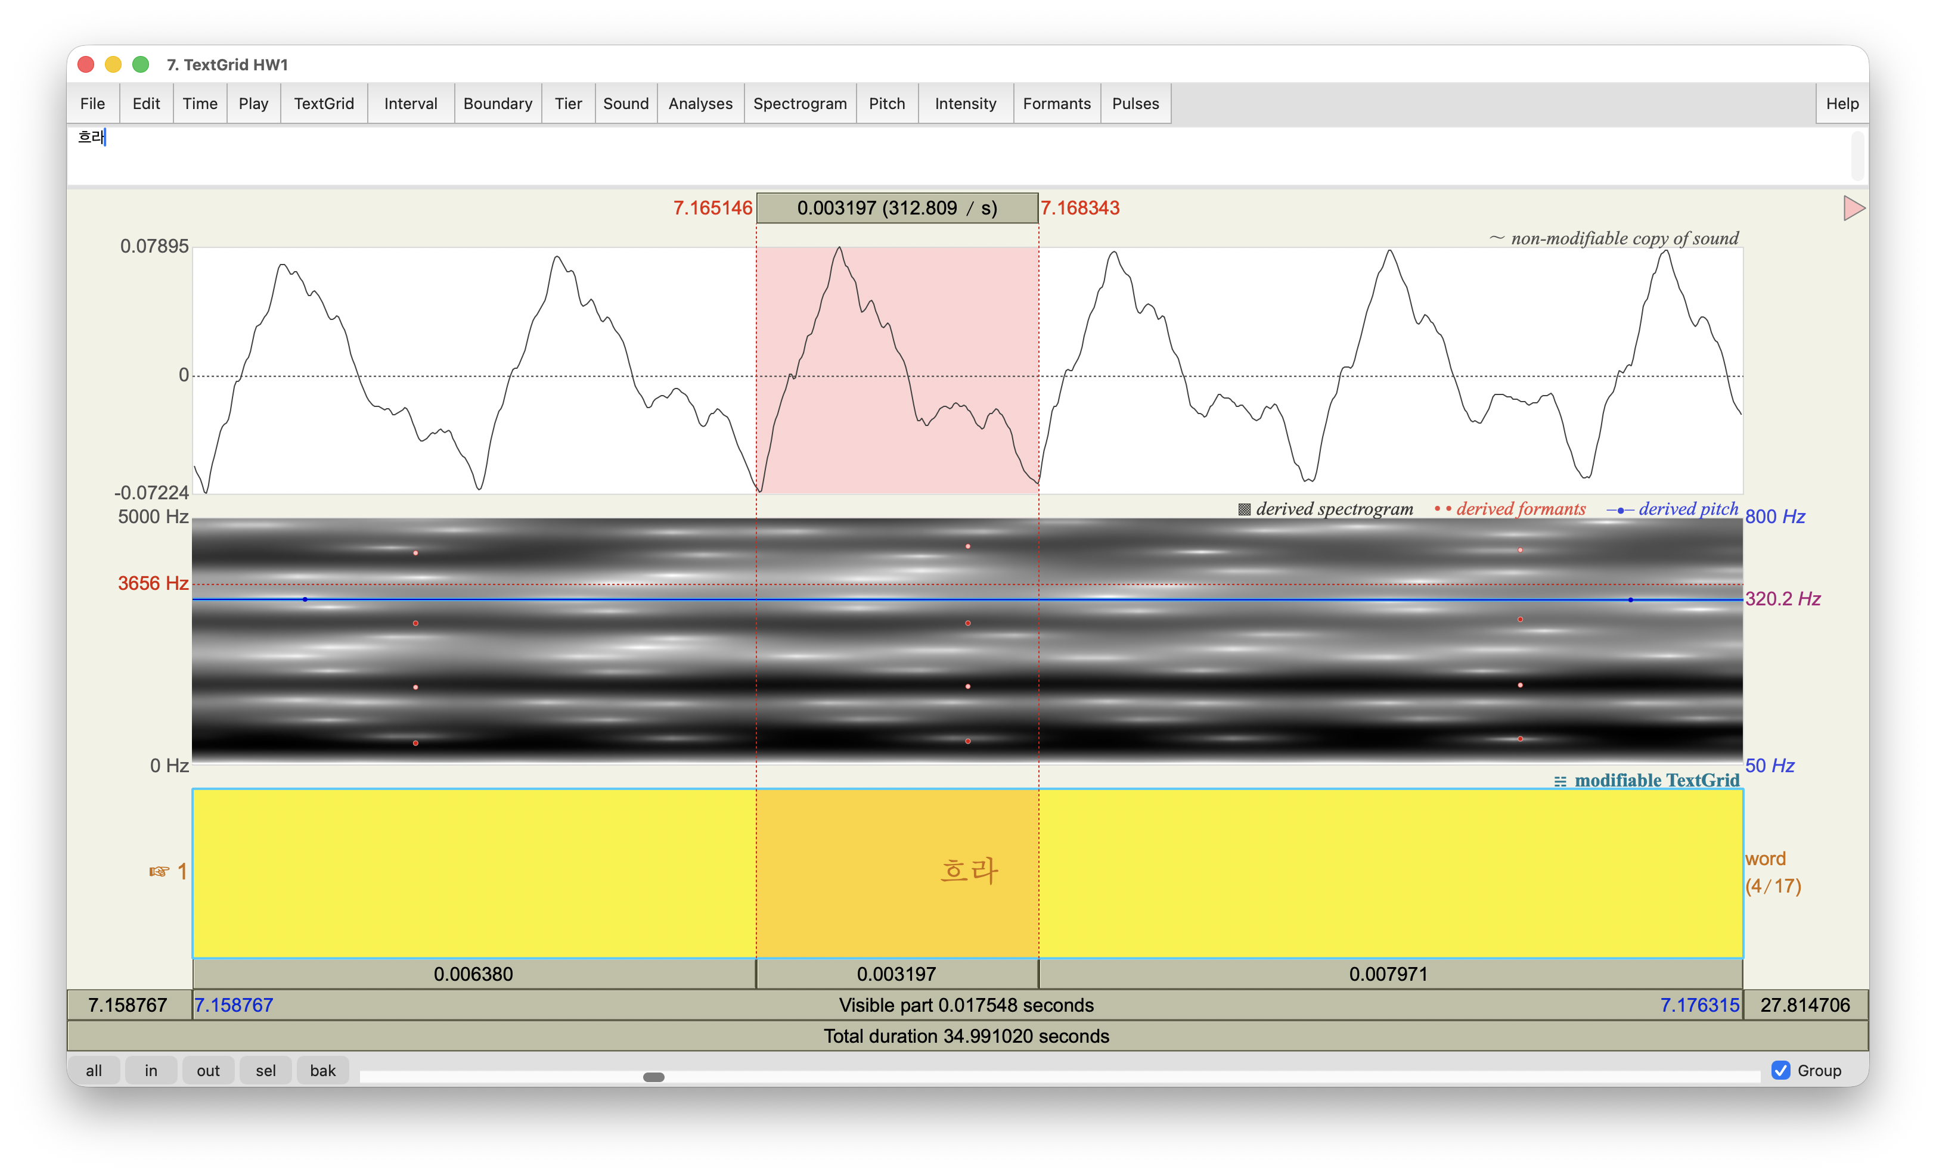The height and width of the screenshot is (1175, 1936).
Task: Toggle the Group checkbox
Action: click(1780, 1070)
